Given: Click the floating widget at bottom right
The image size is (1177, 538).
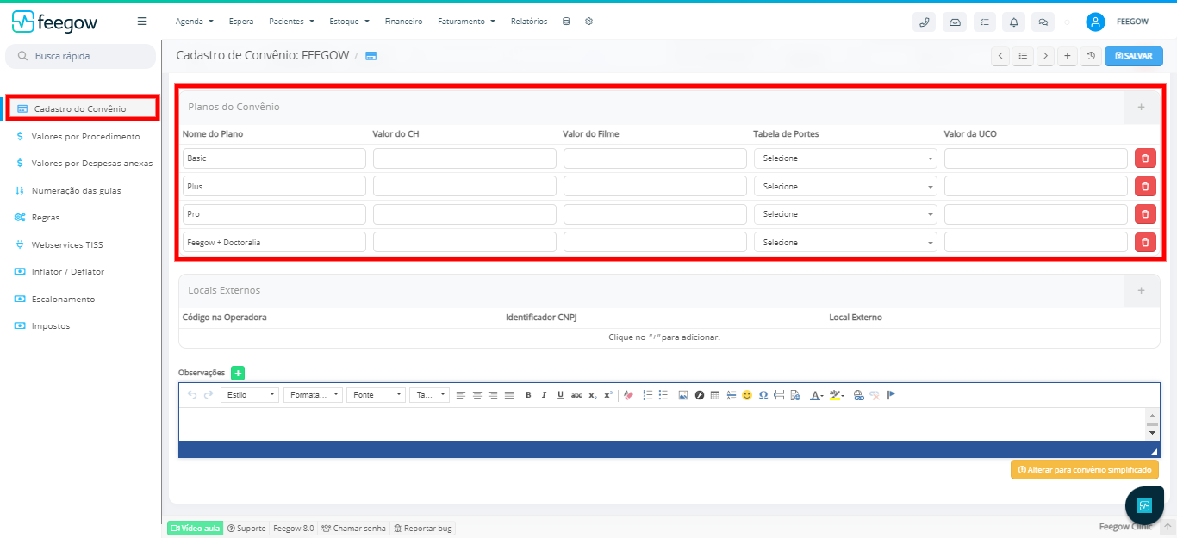Looking at the screenshot, I should tap(1144, 505).
